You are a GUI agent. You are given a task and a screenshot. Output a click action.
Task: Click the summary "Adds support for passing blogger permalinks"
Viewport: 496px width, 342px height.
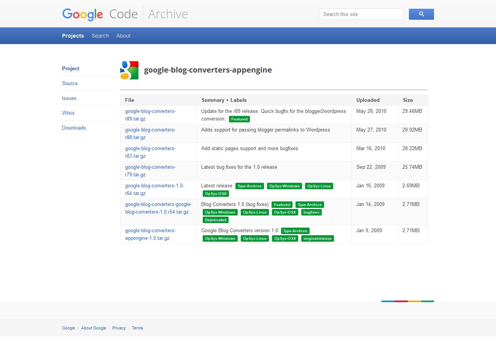[265, 130]
